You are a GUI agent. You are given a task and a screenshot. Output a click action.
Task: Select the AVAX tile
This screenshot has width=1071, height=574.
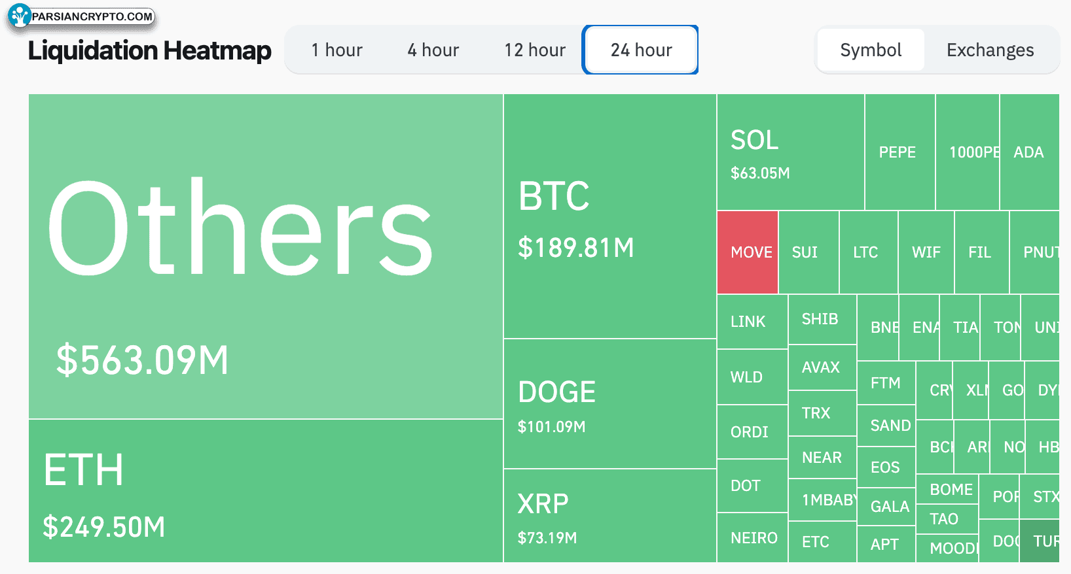tap(822, 367)
